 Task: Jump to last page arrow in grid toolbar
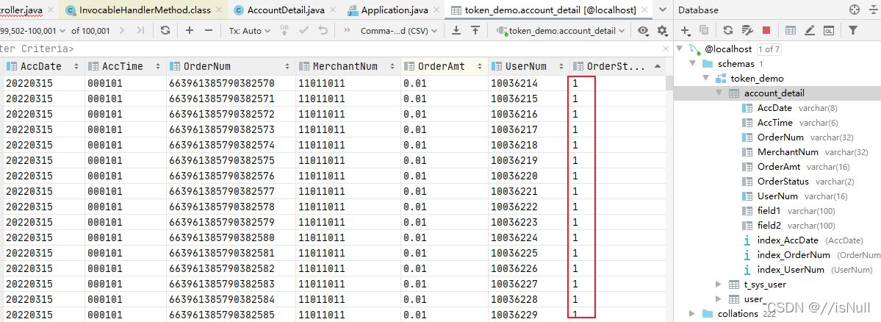pos(140,30)
